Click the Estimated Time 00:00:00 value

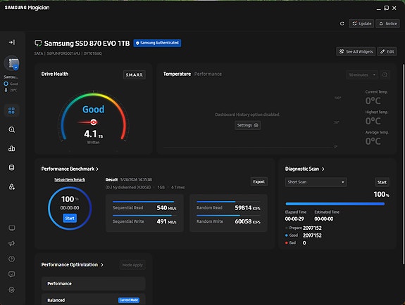coord(323,219)
